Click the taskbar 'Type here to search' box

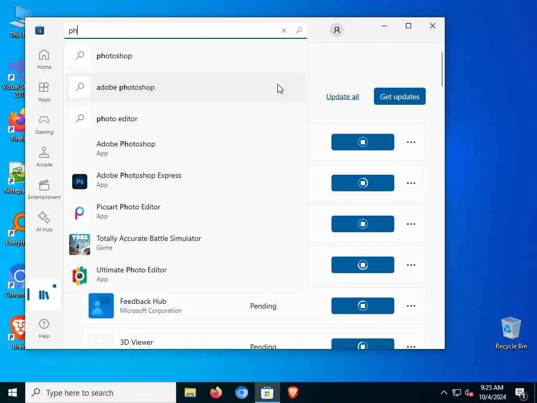click(101, 393)
